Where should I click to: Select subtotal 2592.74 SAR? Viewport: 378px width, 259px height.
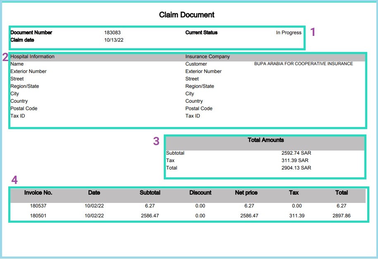pos(296,153)
